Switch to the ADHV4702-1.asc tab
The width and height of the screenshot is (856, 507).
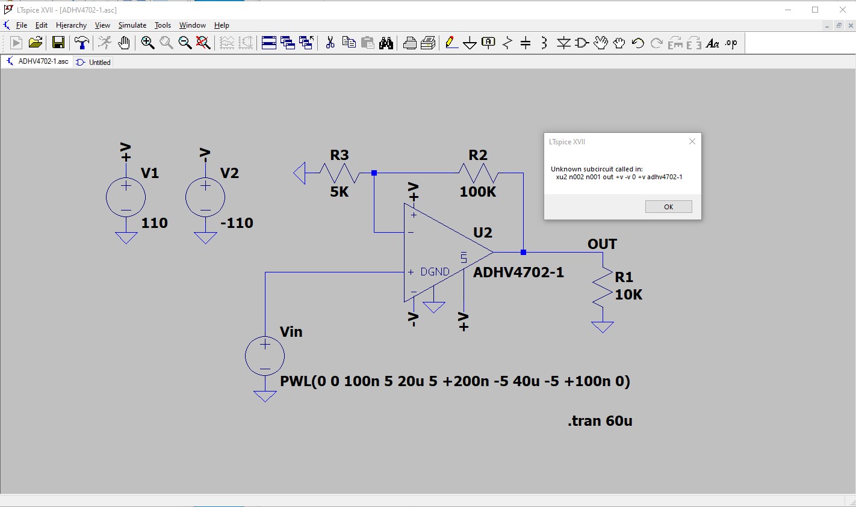(37, 61)
